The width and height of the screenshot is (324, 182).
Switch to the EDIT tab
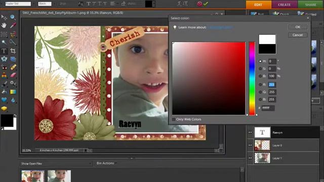click(x=259, y=5)
